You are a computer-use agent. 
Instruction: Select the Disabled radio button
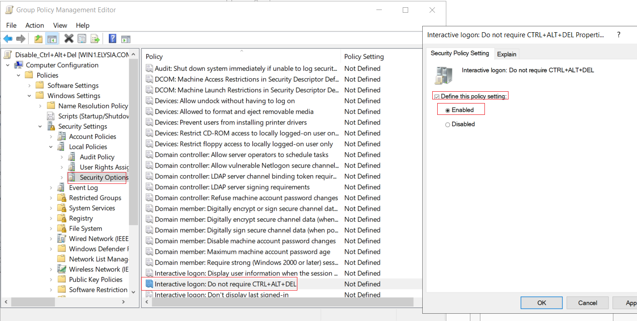click(448, 124)
